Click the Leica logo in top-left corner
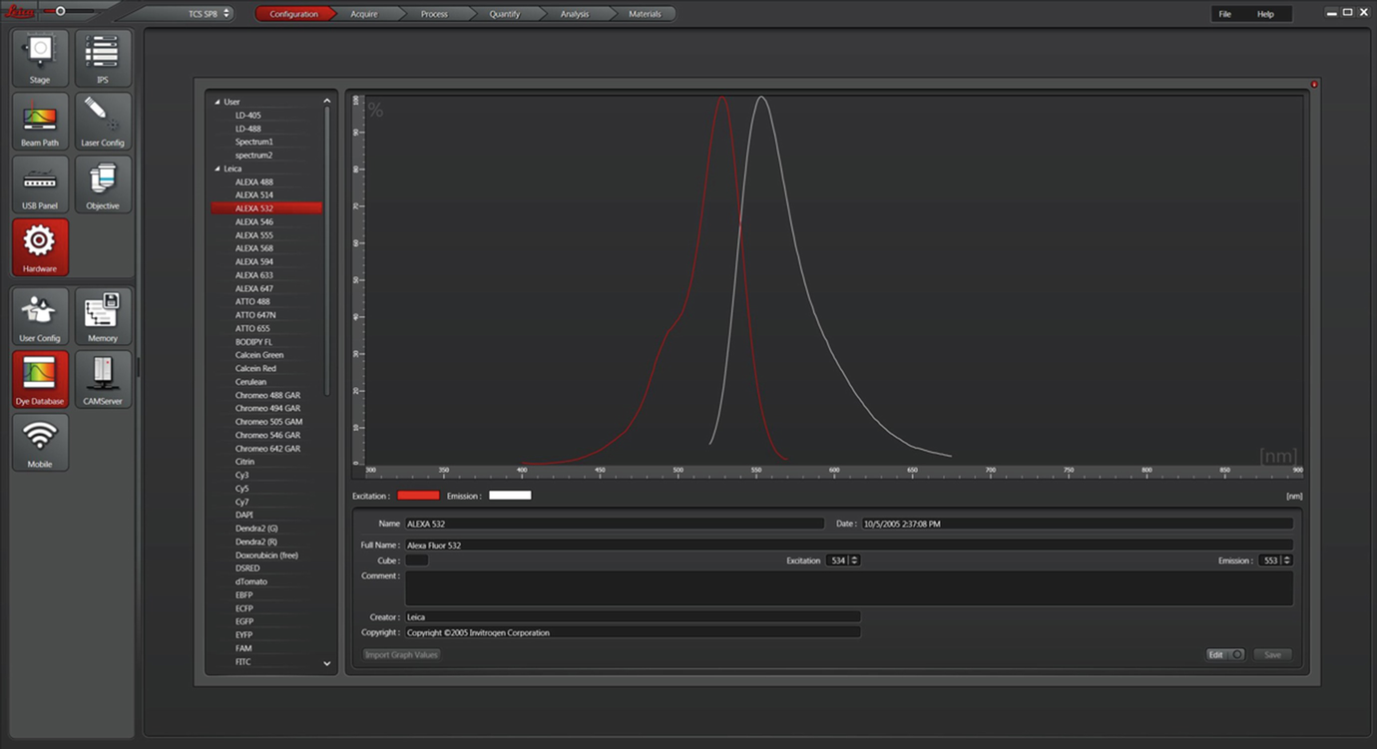The height and width of the screenshot is (749, 1377). pyautogui.click(x=21, y=12)
